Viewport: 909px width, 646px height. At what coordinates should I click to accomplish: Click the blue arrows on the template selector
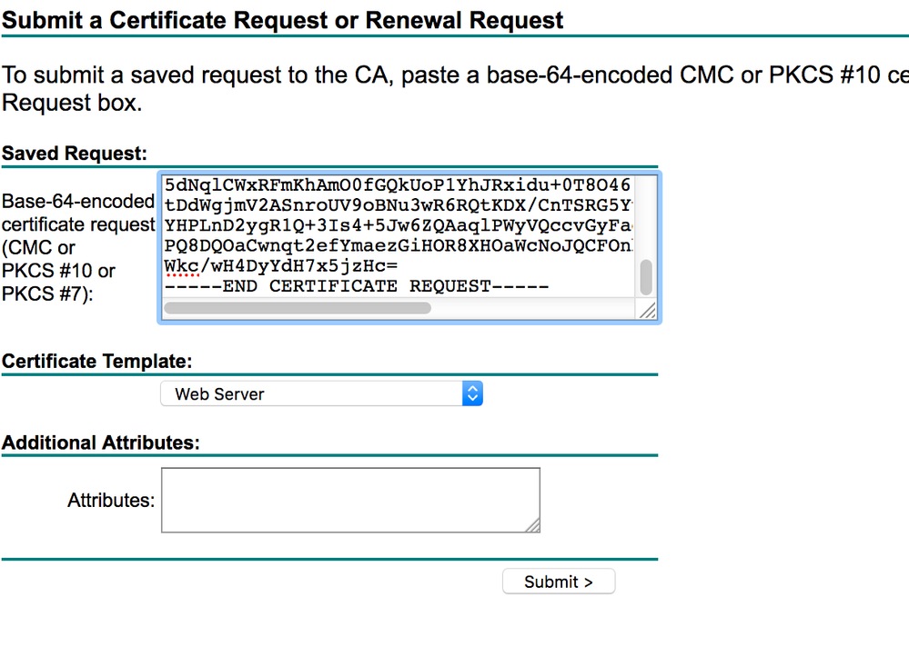click(x=472, y=394)
